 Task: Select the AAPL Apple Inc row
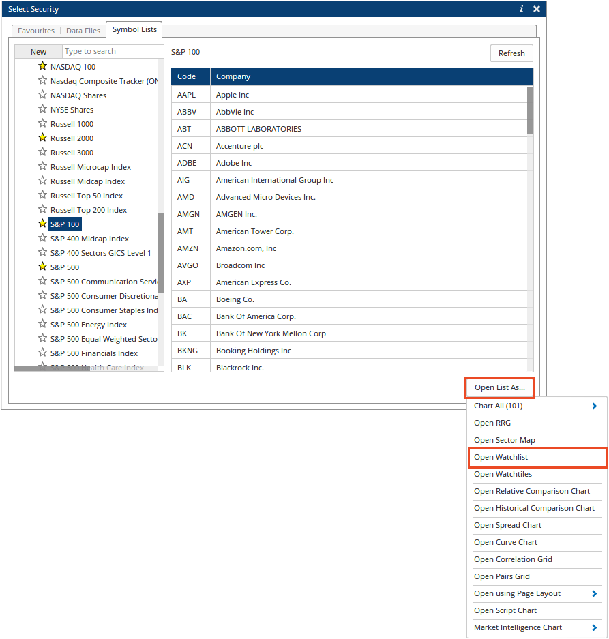point(349,95)
